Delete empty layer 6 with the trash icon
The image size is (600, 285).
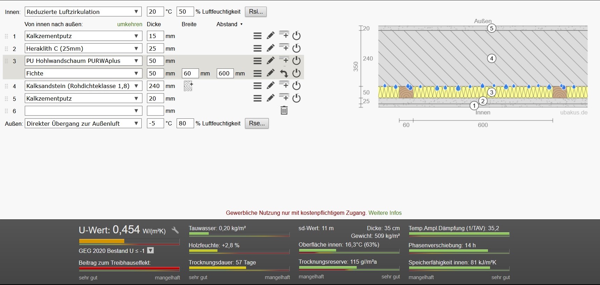click(284, 111)
